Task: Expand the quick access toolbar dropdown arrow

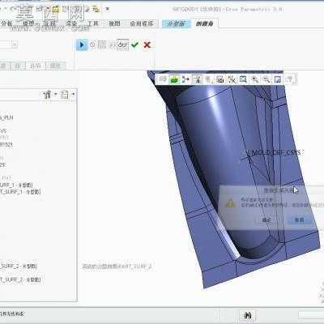Action: [x=107, y=9]
